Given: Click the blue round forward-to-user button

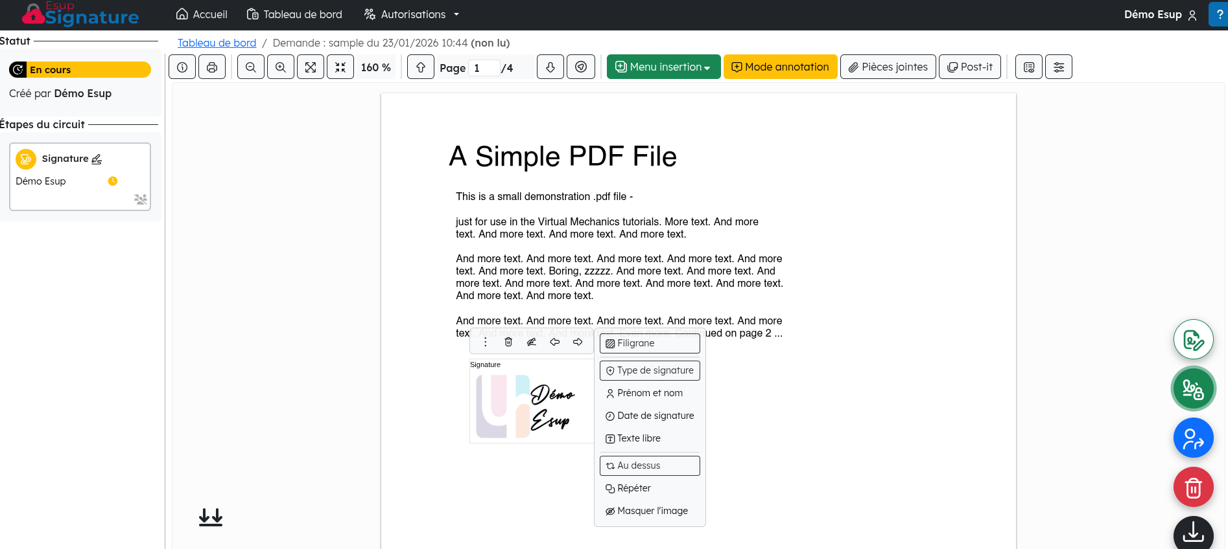Looking at the screenshot, I should pyautogui.click(x=1193, y=438).
